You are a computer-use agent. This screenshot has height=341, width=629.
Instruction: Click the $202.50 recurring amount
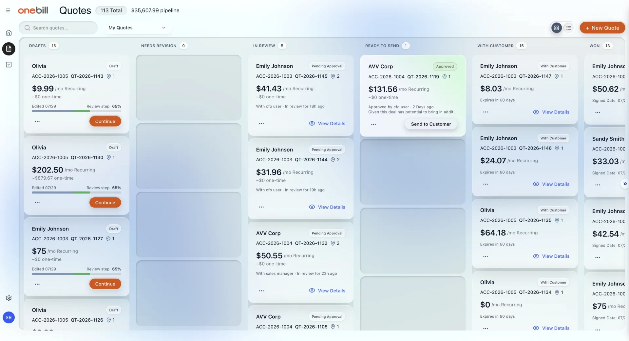pos(48,170)
